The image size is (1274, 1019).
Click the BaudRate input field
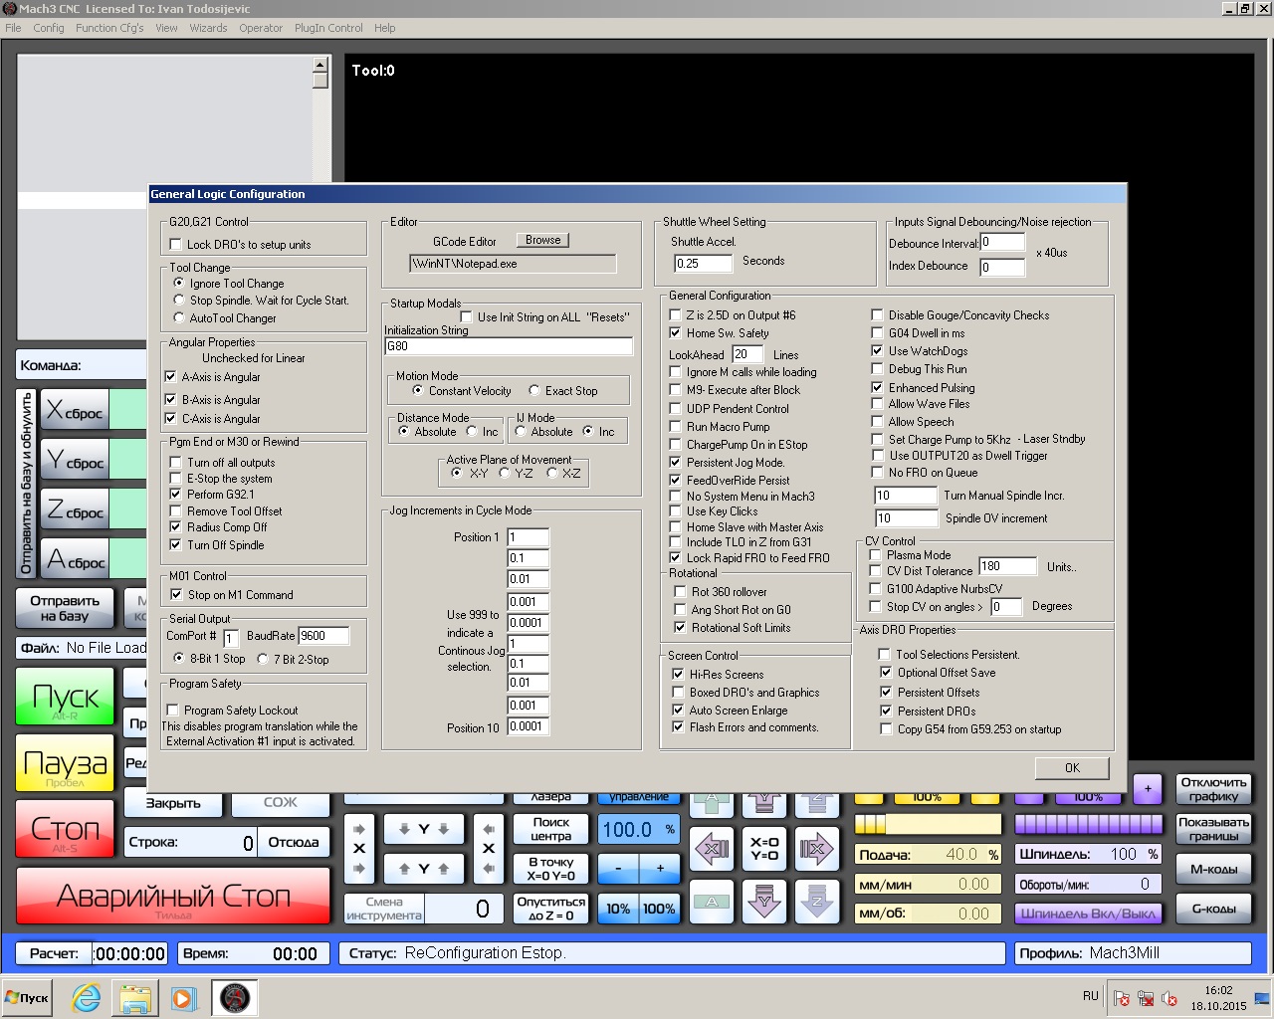tap(323, 636)
